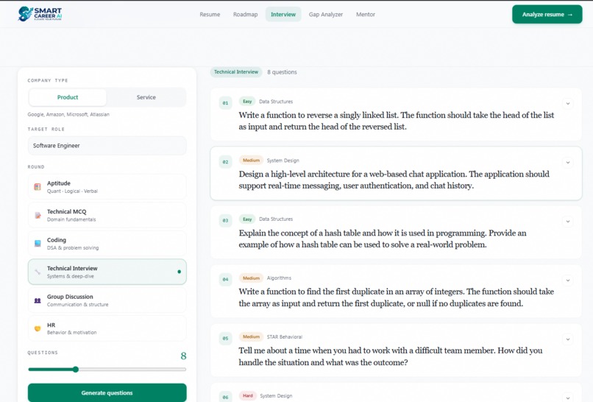Click the 06 question number badge
This screenshot has width=593, height=402.
[225, 397]
